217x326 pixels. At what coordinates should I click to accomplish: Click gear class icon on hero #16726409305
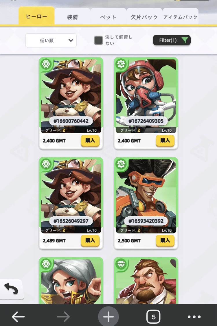click(x=121, y=64)
